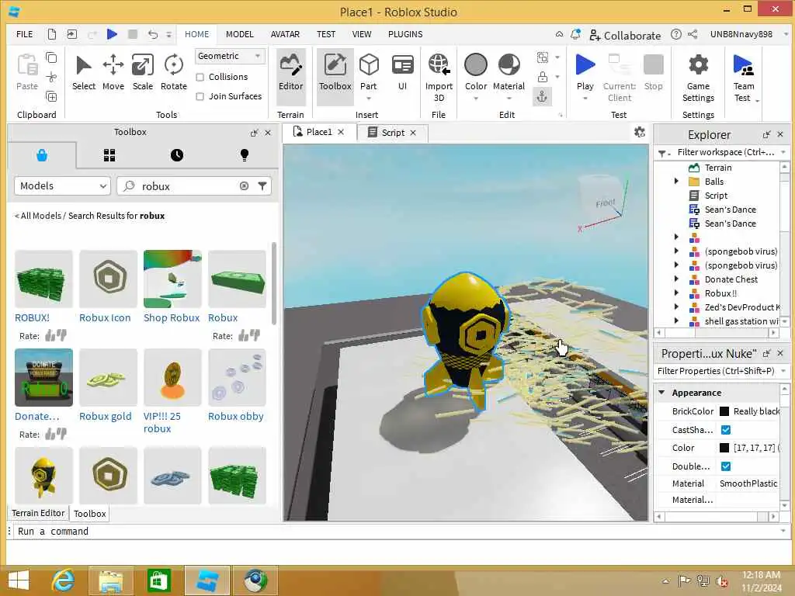The width and height of the screenshot is (795, 596).
Task: Open the AVATAR ribbon tab
Action: [285, 34]
